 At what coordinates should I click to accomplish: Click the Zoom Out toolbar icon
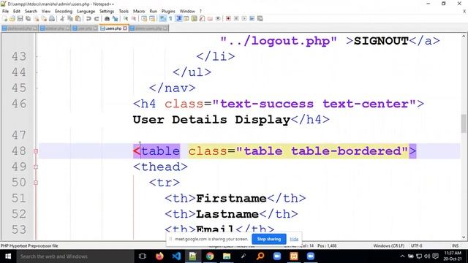[x=134, y=18]
